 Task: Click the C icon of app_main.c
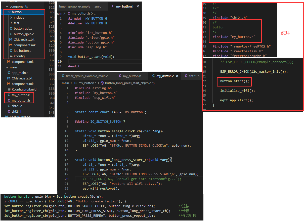pos(9,73)
